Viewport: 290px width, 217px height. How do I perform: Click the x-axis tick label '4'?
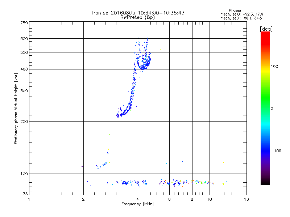138,199
